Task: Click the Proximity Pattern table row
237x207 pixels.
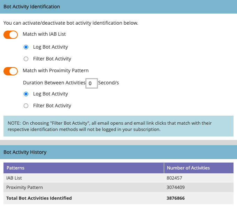Action: tap(118, 188)
